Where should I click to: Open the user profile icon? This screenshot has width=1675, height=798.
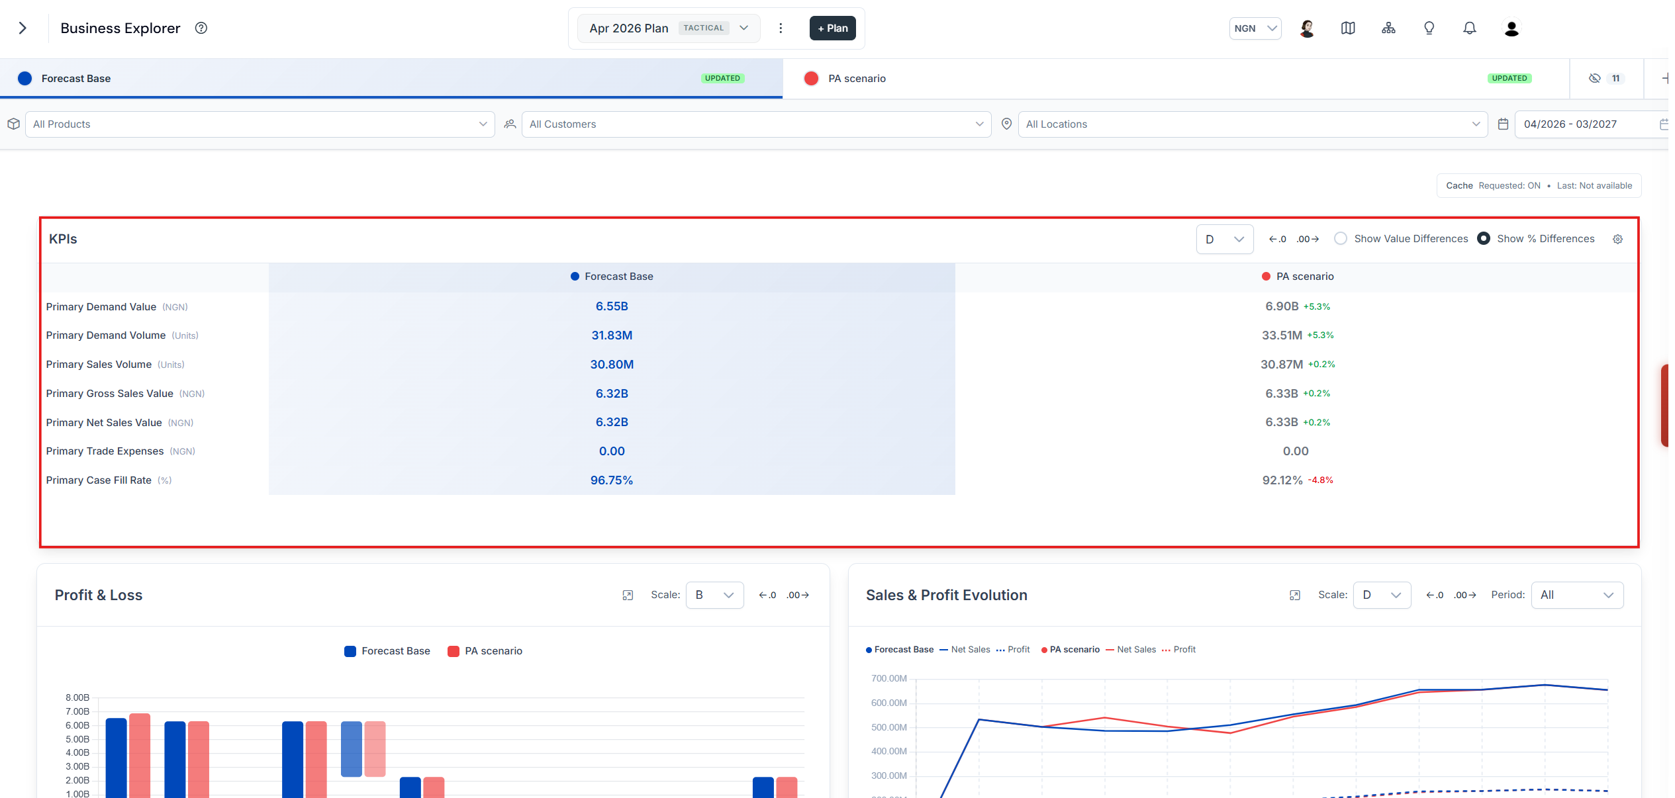[1511, 28]
